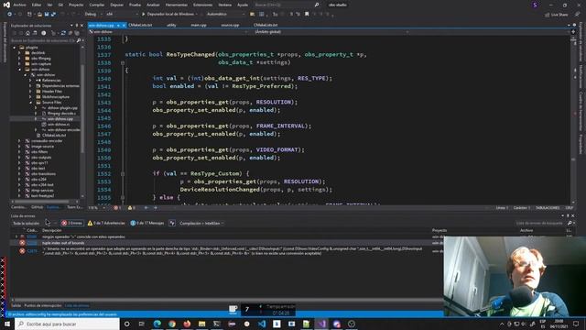Open the Compilación + IntelliSense dropdown

(201, 223)
